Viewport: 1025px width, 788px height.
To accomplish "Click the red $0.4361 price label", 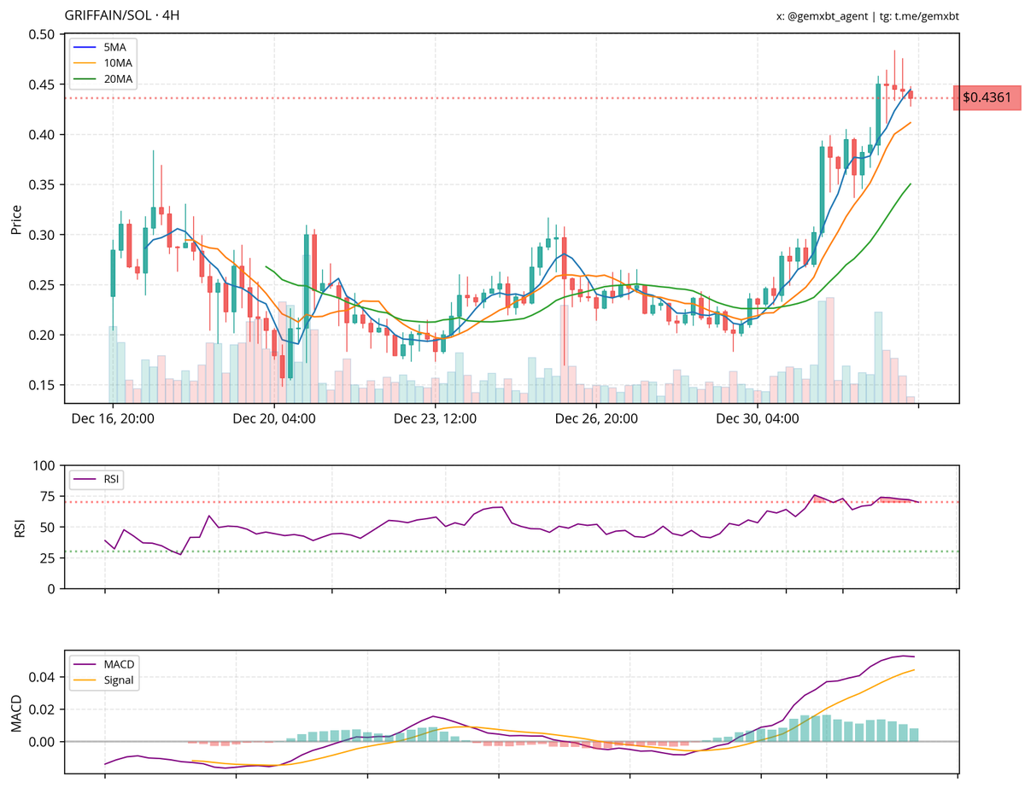I will (x=987, y=98).
